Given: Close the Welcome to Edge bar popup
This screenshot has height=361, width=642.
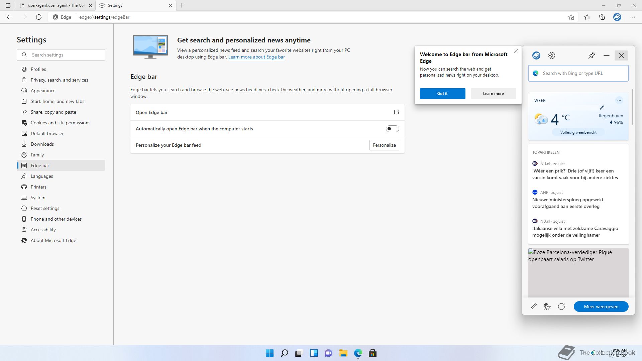Looking at the screenshot, I should point(516,51).
